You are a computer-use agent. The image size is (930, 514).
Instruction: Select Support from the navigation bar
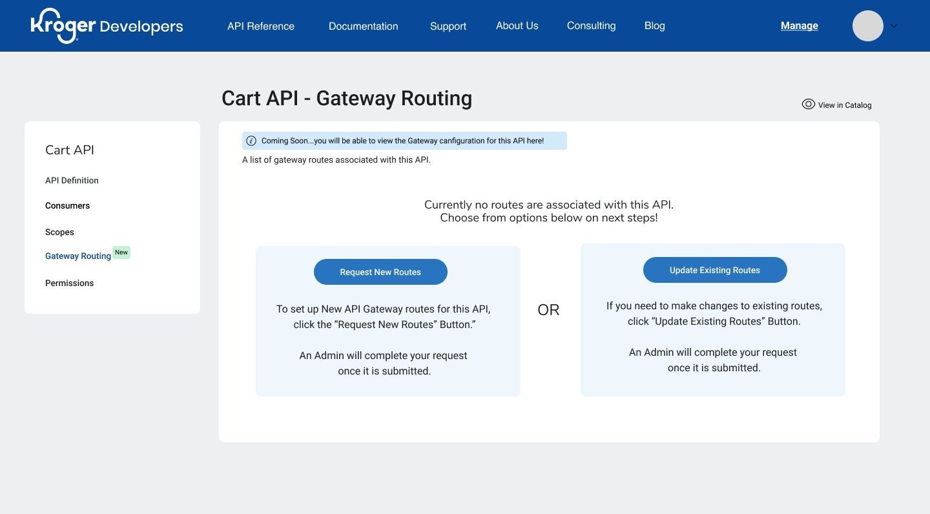[x=448, y=26]
